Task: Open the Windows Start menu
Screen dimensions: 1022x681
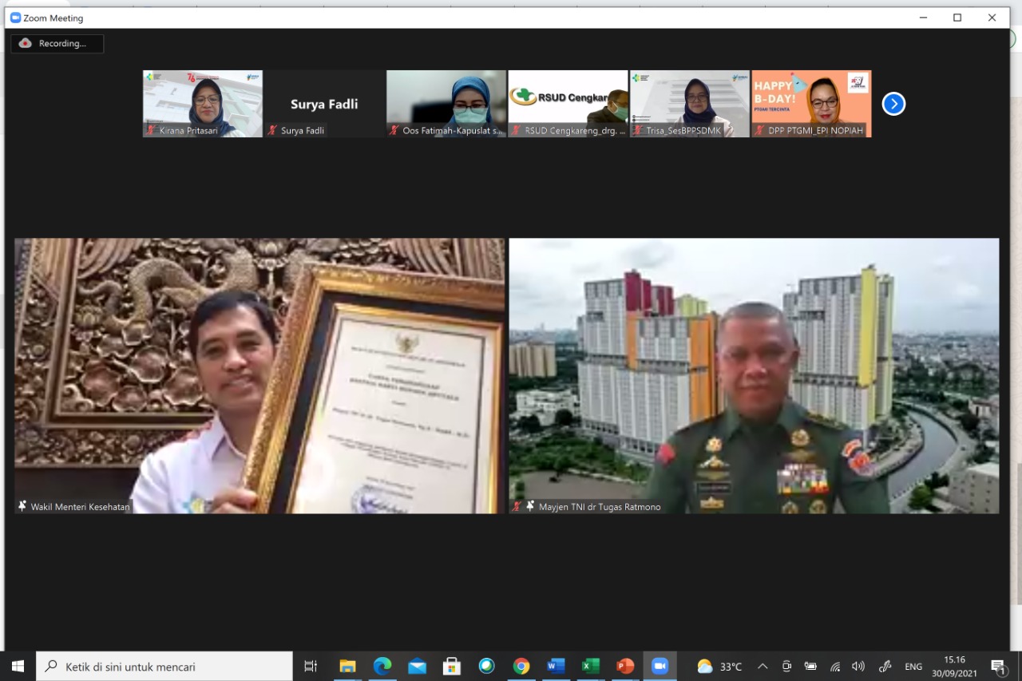Action: 16,666
